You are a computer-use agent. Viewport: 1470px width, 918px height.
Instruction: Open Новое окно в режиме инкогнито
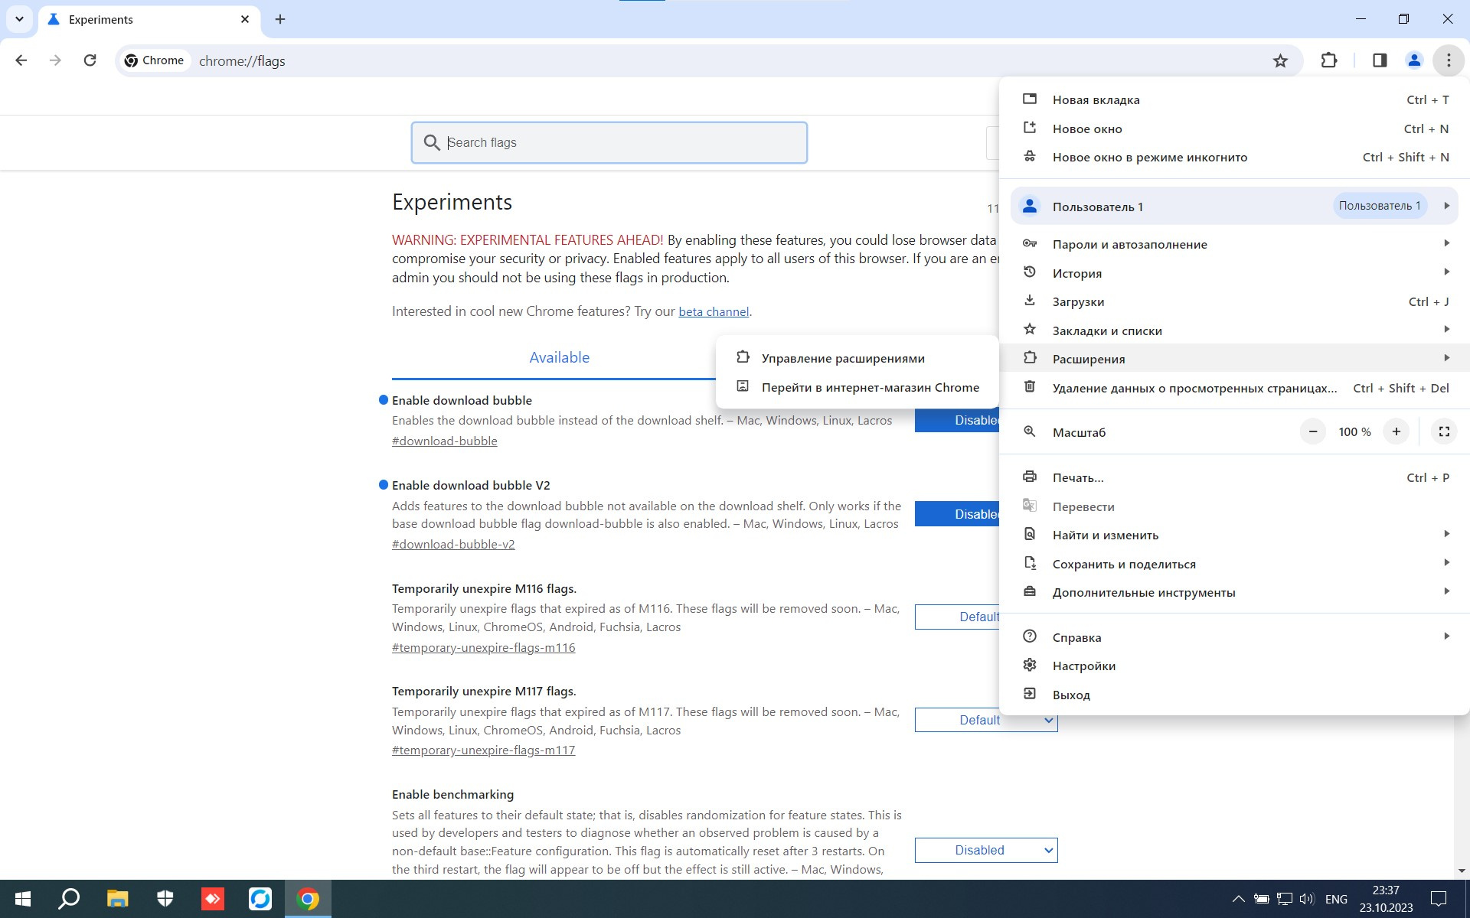click(1234, 157)
